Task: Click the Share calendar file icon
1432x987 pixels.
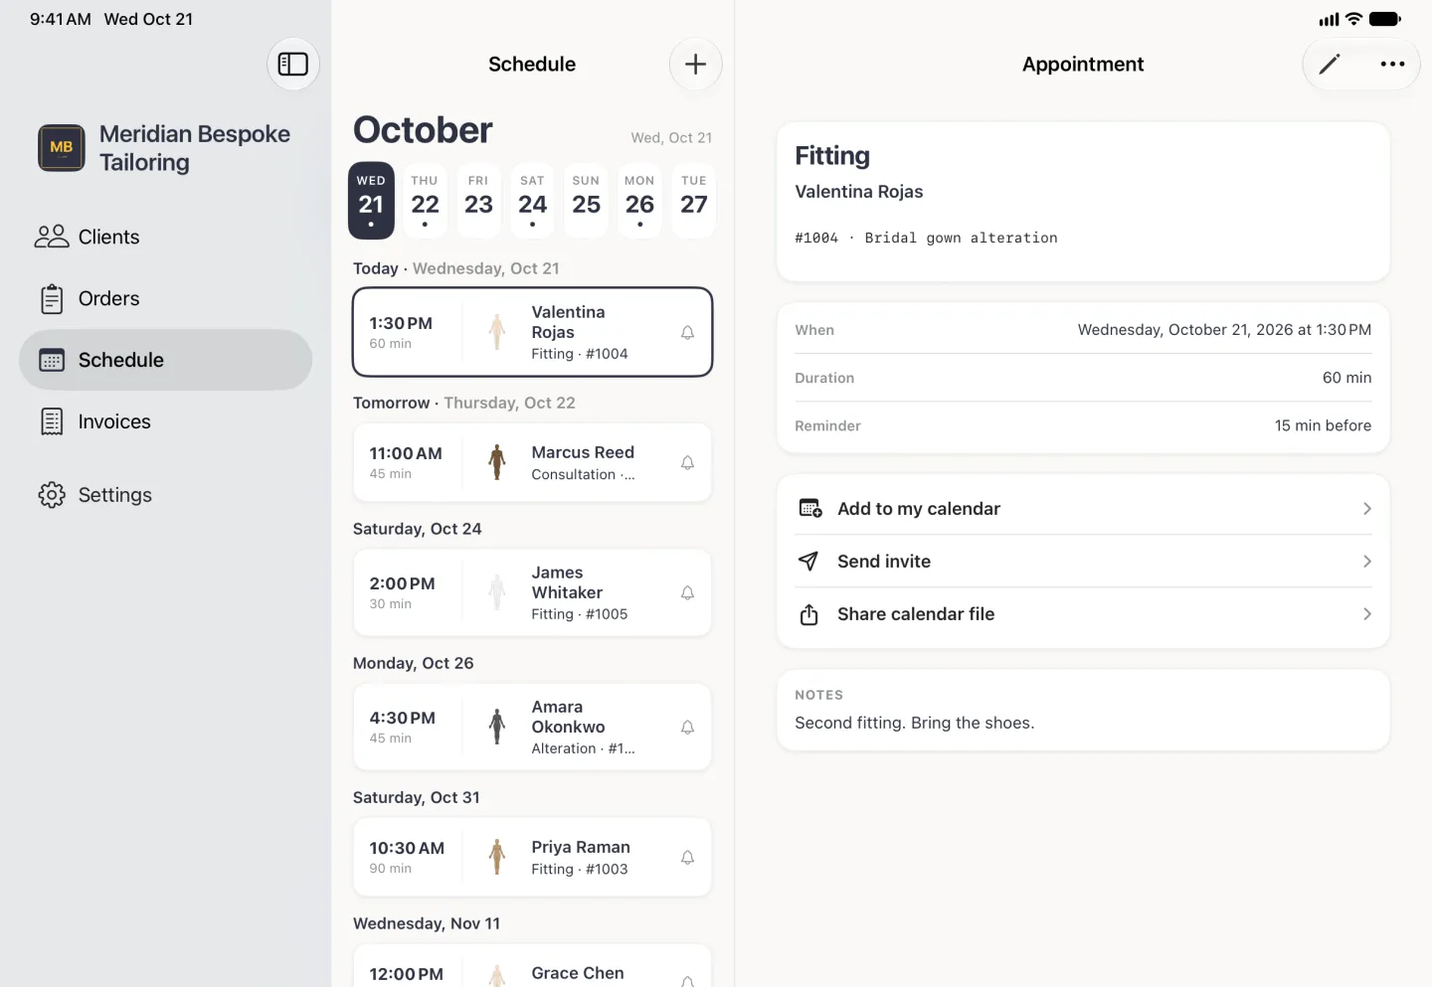Action: [809, 614]
